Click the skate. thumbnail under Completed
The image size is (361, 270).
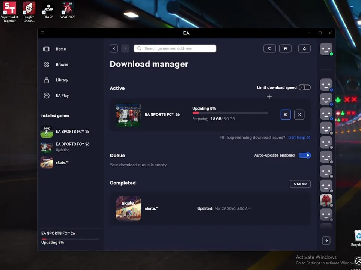tap(128, 208)
